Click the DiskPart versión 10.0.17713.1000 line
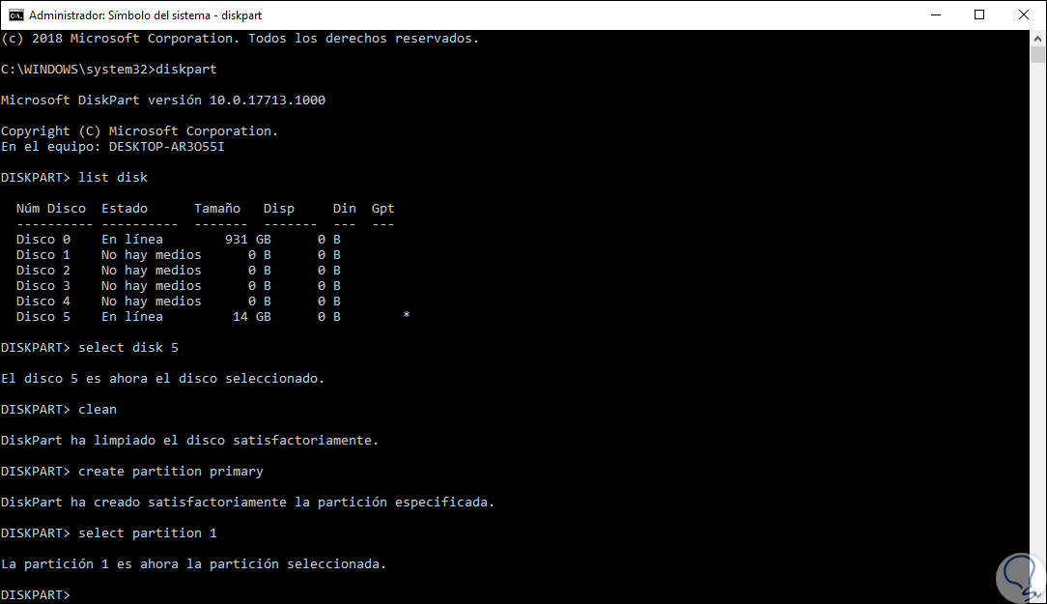This screenshot has height=604, width=1047. pos(163,101)
